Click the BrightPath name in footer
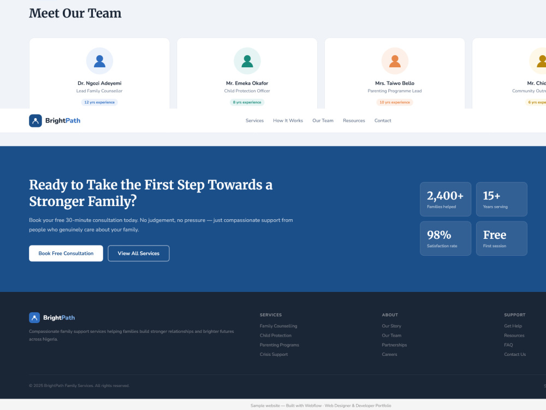The width and height of the screenshot is (546, 410). pos(59,318)
